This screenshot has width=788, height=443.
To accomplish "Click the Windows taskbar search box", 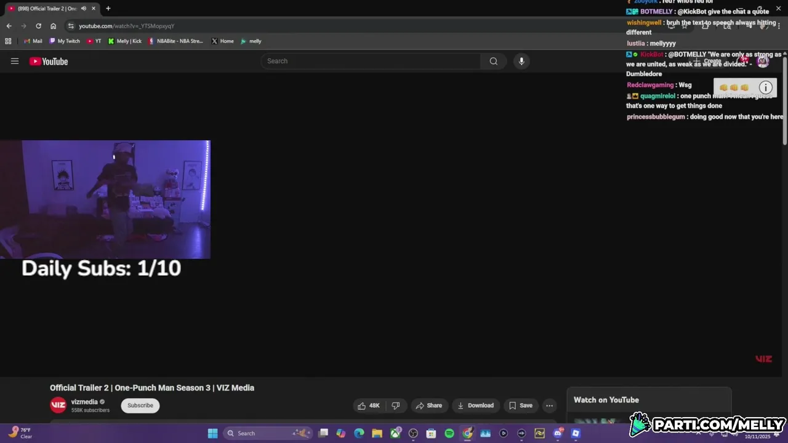I will (269, 433).
